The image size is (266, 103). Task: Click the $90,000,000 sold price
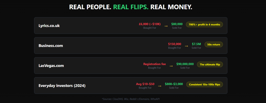coord(185,64)
